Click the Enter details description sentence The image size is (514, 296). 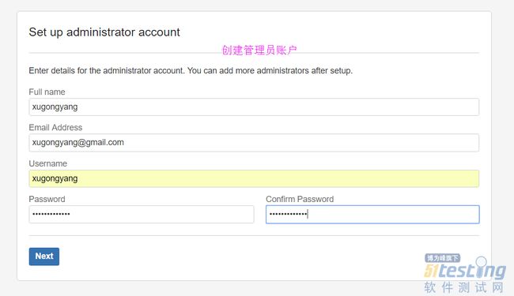click(x=191, y=71)
